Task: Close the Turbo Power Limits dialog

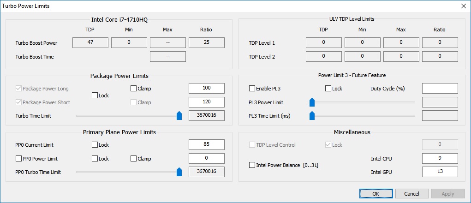Action: pyautogui.click(x=463, y=6)
